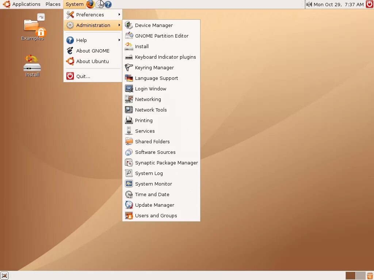Image resolution: width=374 pixels, height=280 pixels.
Task: Click the Update Manager icon
Action: point(129,205)
